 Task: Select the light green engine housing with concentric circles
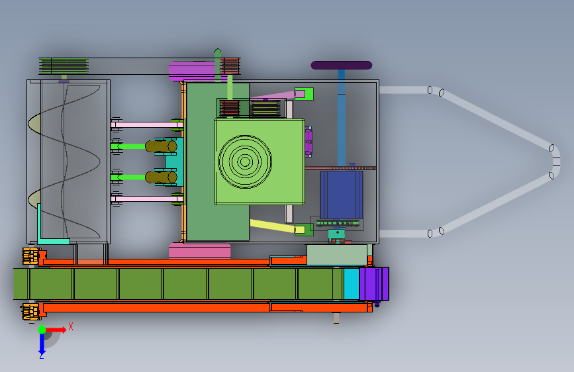[260, 162]
